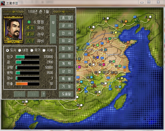
Task: Open the 계략 stratagem menu
Action: [66, 63]
